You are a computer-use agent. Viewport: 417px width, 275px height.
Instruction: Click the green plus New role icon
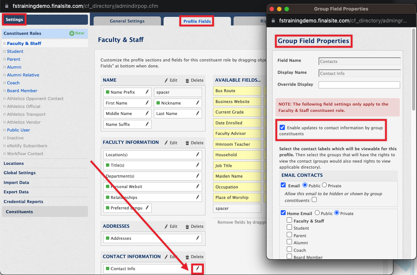(x=72, y=33)
